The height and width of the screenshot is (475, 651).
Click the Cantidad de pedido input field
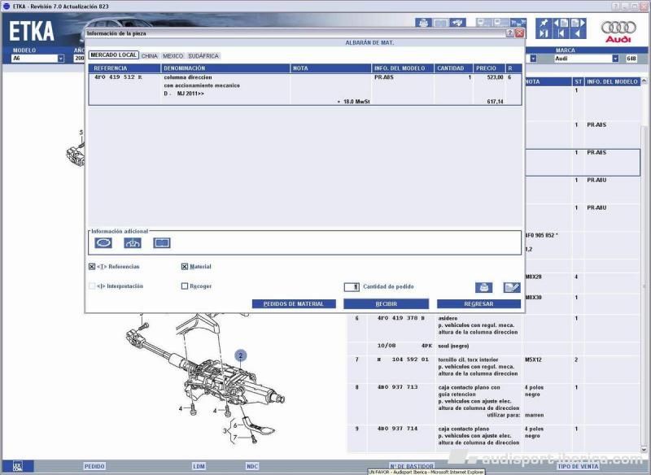(352, 287)
